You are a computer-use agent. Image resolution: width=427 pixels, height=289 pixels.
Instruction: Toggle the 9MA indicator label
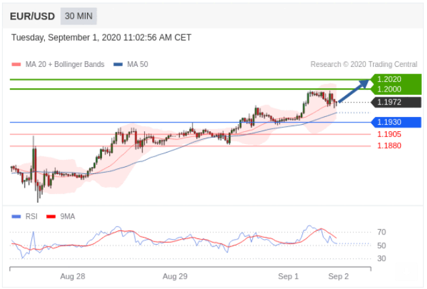pyautogui.click(x=67, y=216)
